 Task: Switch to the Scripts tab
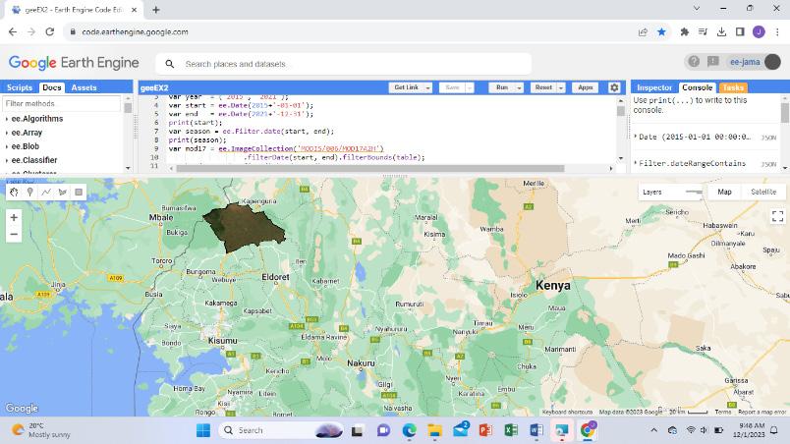(20, 87)
